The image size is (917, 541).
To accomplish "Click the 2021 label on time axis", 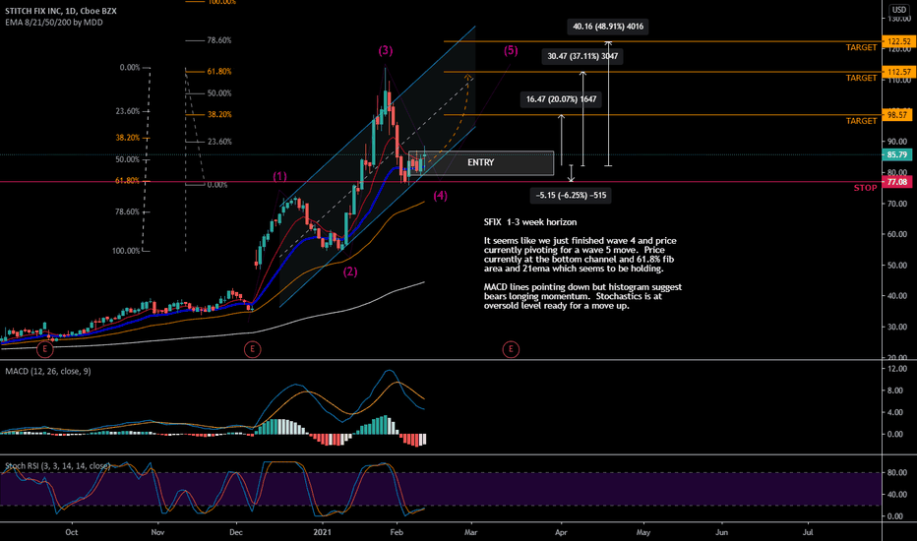I will (x=323, y=532).
